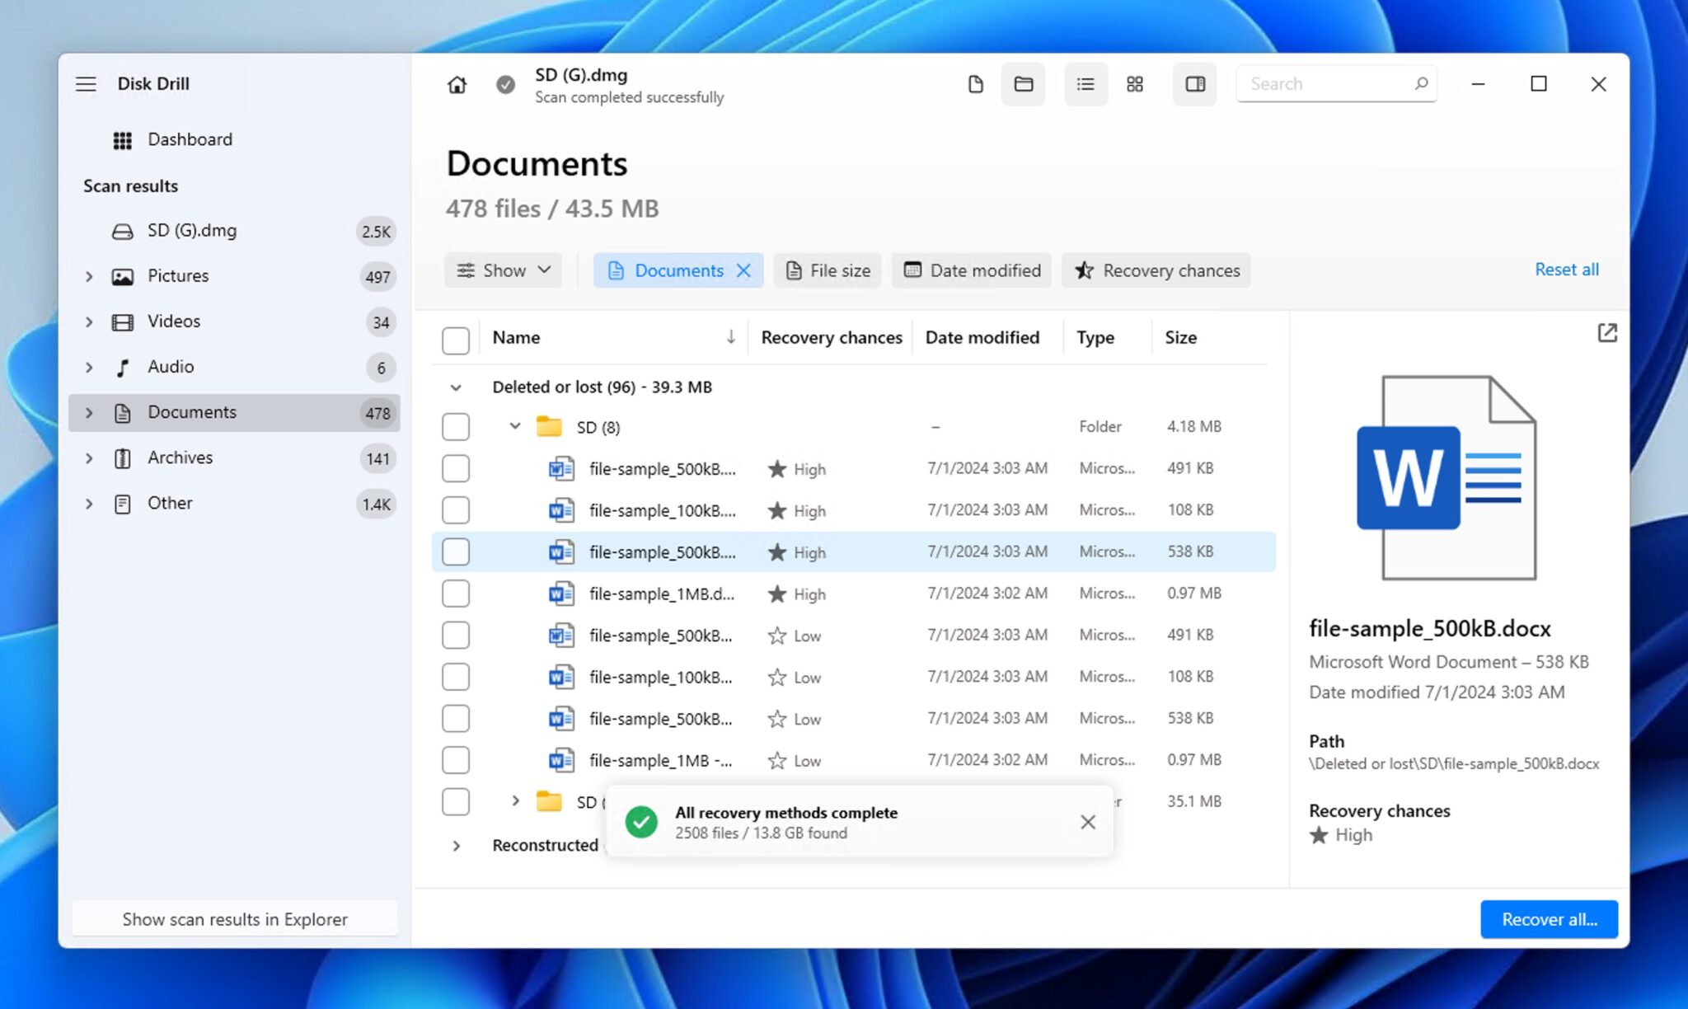Screen dimensions: 1688x1009
Task: Toggle the preview side panel icon
Action: (1194, 84)
